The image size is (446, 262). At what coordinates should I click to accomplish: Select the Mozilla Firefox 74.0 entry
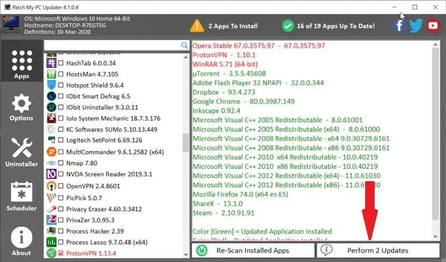tap(240, 195)
